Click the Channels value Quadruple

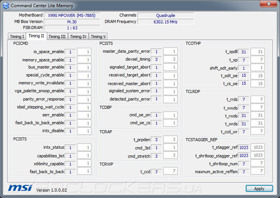[165, 16]
